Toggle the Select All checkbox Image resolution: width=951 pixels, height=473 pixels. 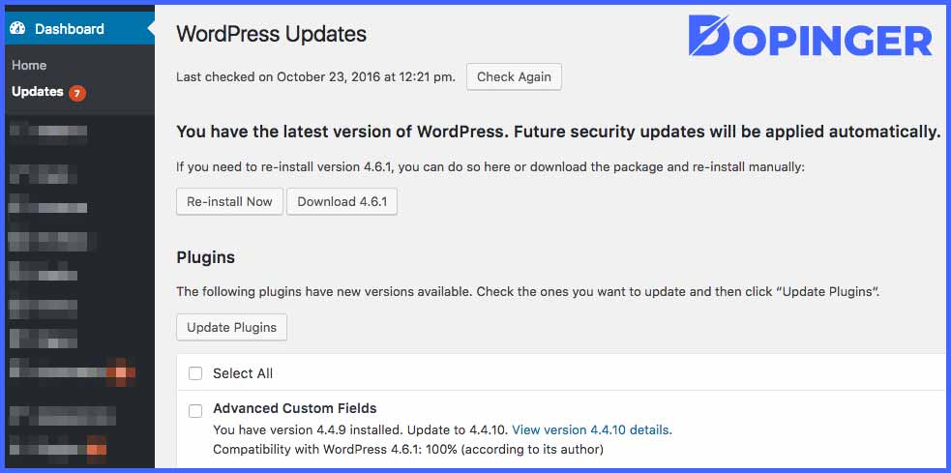(x=195, y=373)
